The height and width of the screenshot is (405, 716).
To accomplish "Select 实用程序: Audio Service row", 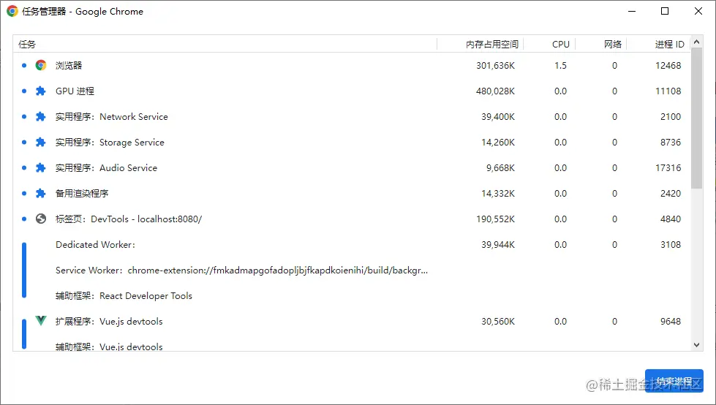I will pyautogui.click(x=352, y=167).
